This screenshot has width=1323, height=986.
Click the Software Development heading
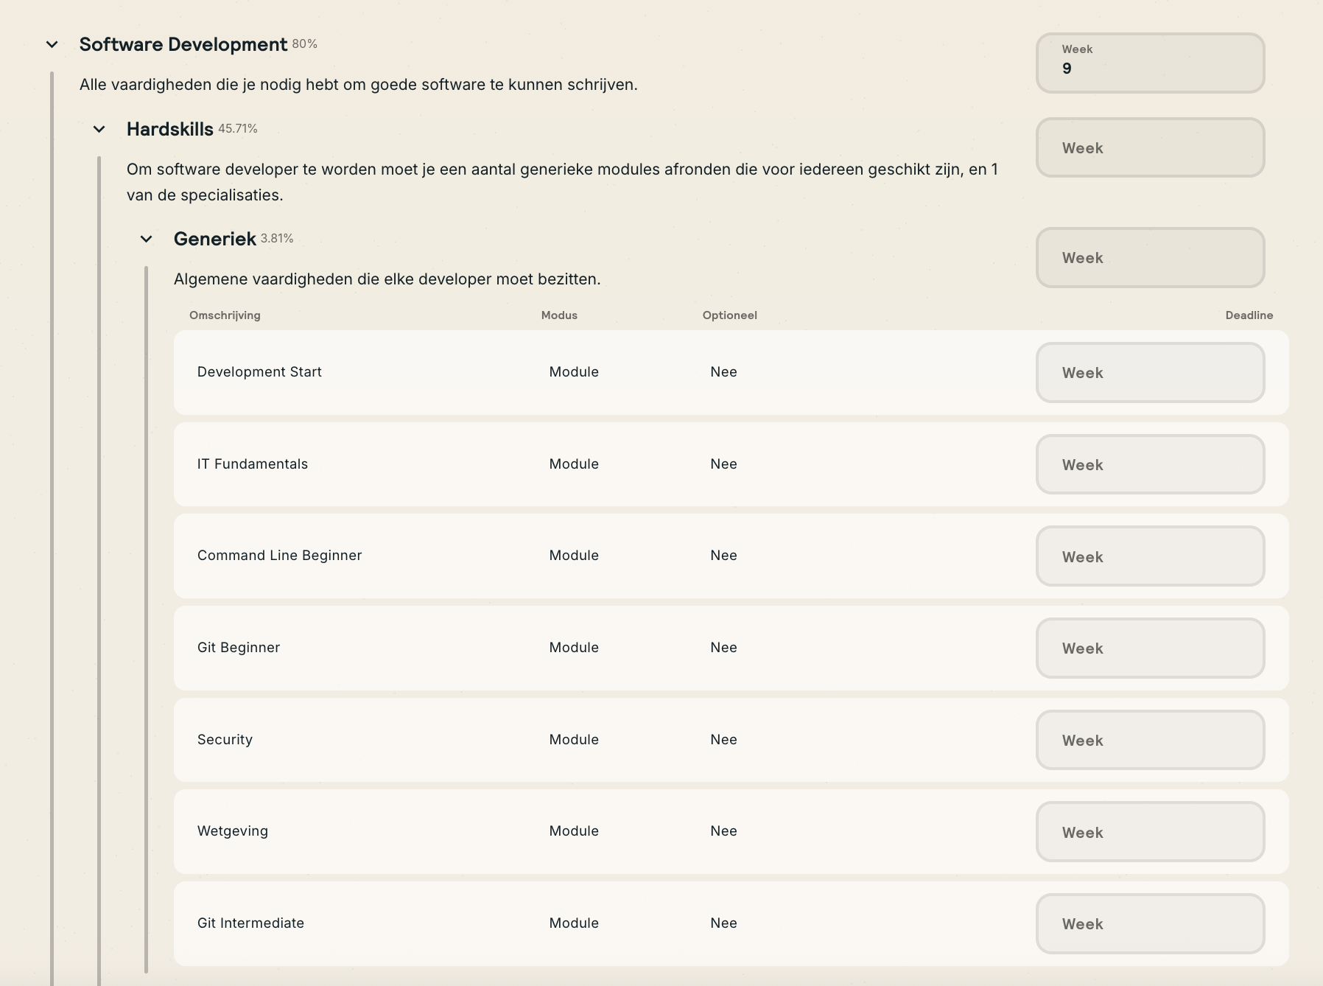183,45
